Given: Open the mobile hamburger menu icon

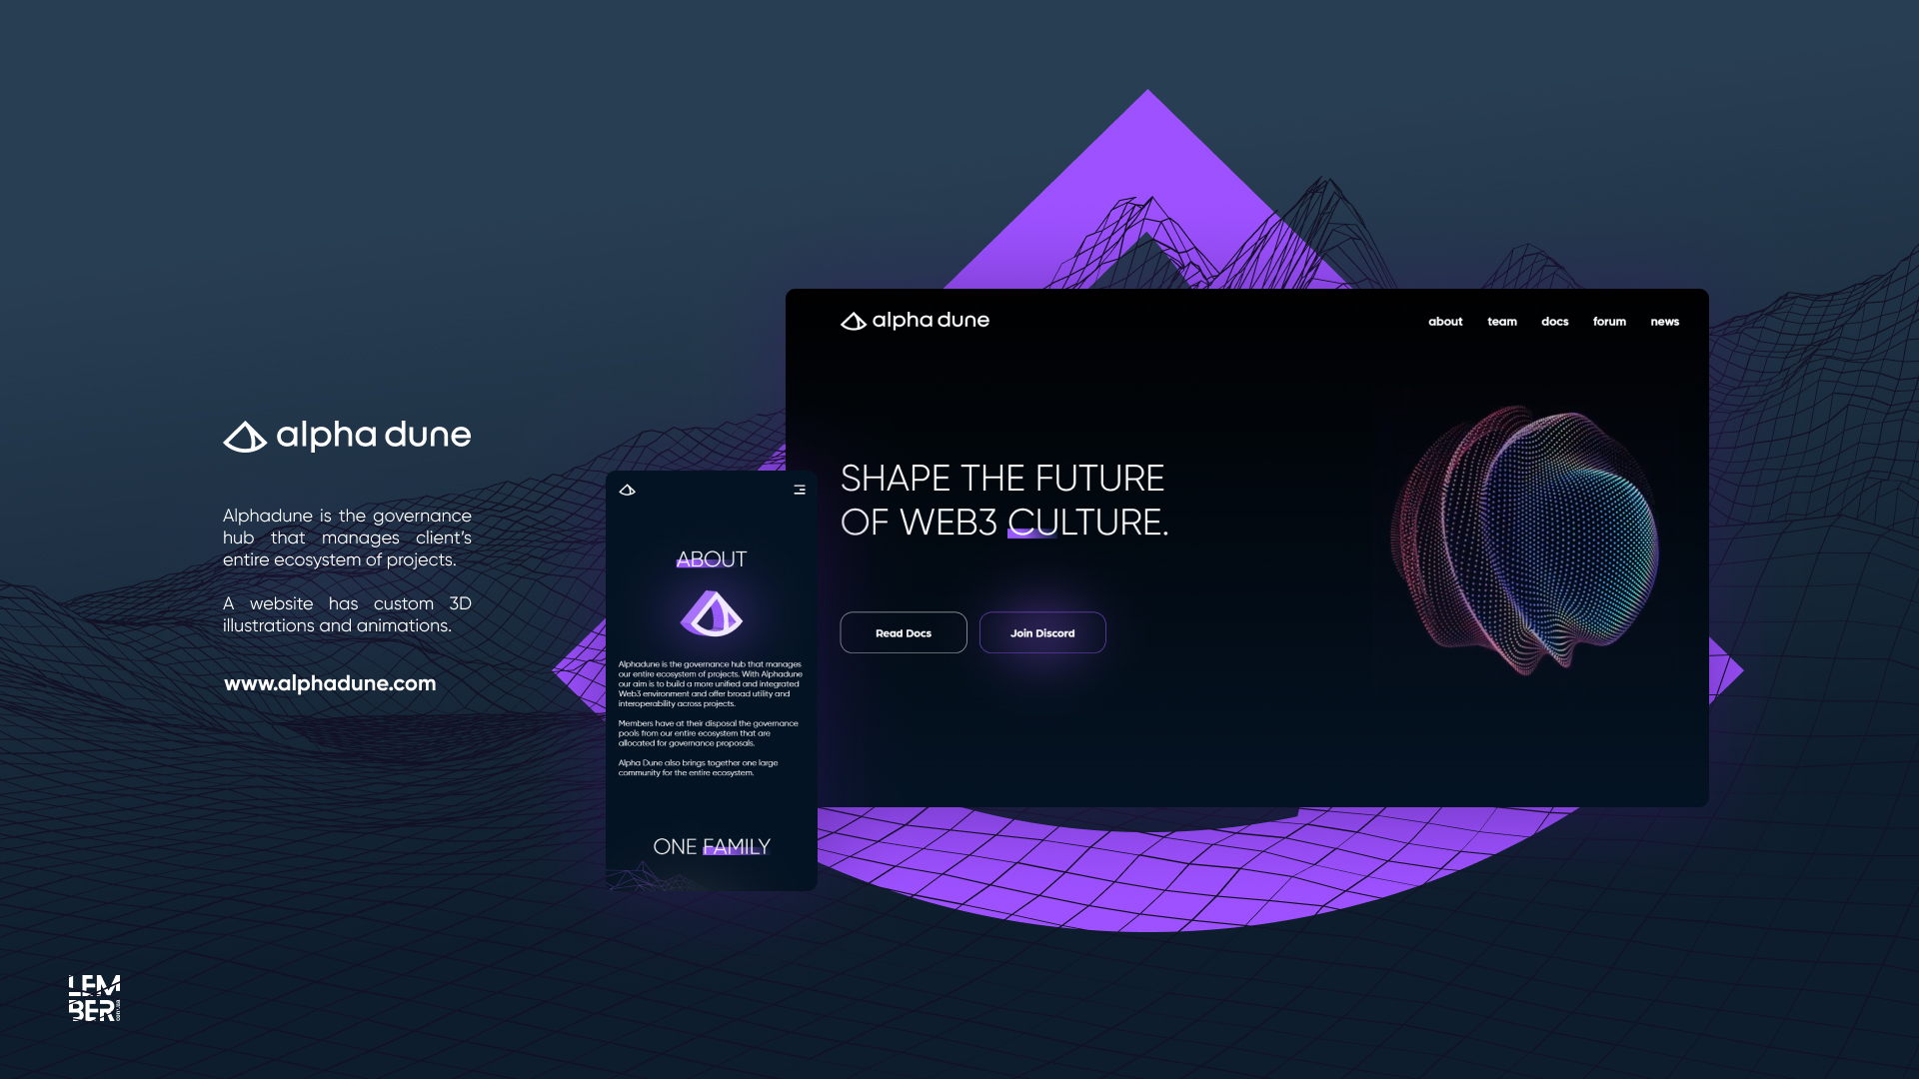Looking at the screenshot, I should pos(800,490).
